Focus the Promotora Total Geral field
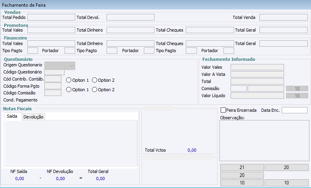The image size is (311, 188). 284,30
